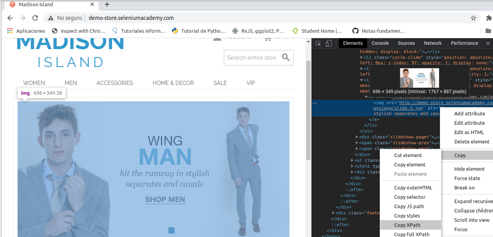Choose 'Add attribute' from context menu

[470, 113]
